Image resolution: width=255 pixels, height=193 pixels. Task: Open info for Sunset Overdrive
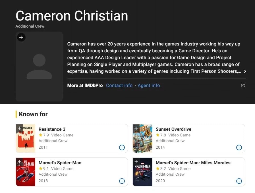239,148
